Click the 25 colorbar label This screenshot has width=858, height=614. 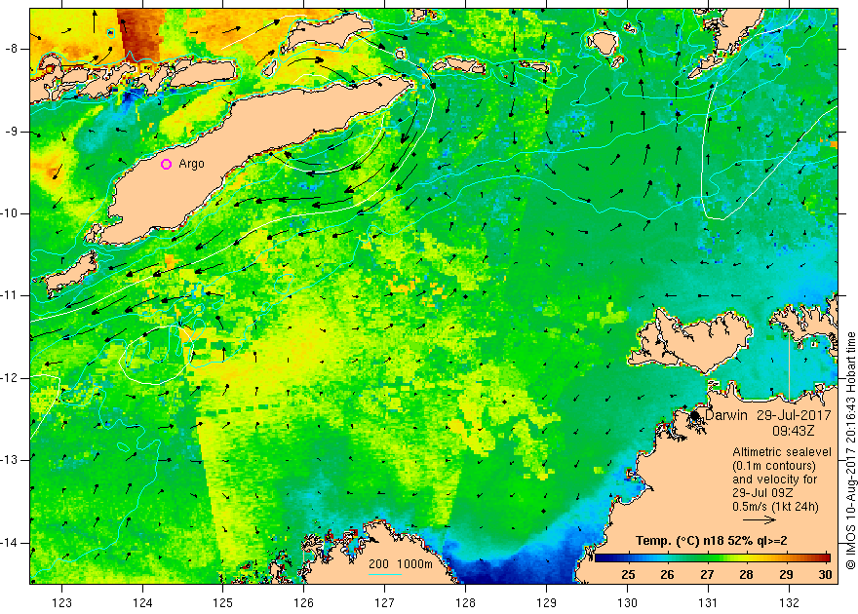point(628,575)
